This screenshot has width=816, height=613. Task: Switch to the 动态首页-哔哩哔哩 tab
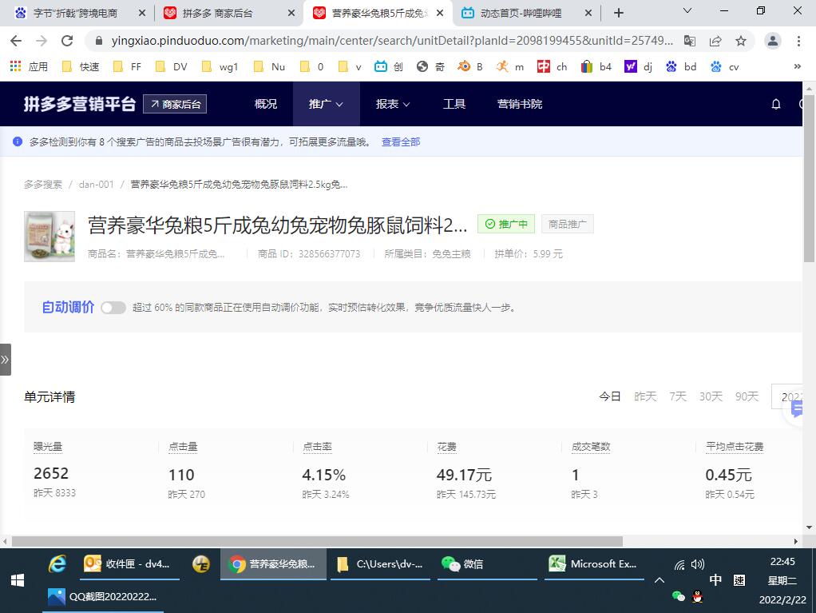pyautogui.click(x=527, y=13)
